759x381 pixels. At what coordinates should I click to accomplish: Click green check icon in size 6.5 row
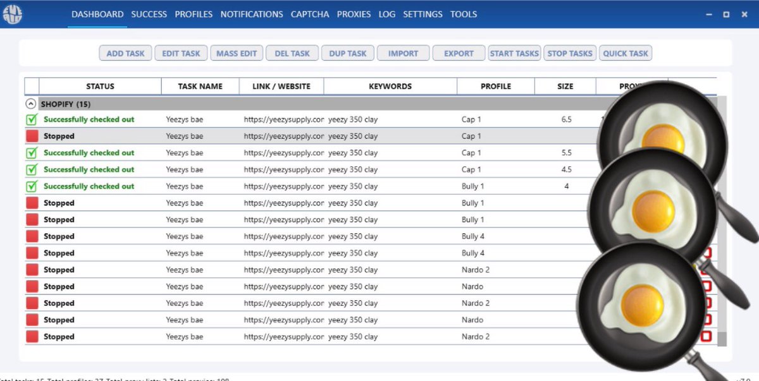(x=32, y=119)
